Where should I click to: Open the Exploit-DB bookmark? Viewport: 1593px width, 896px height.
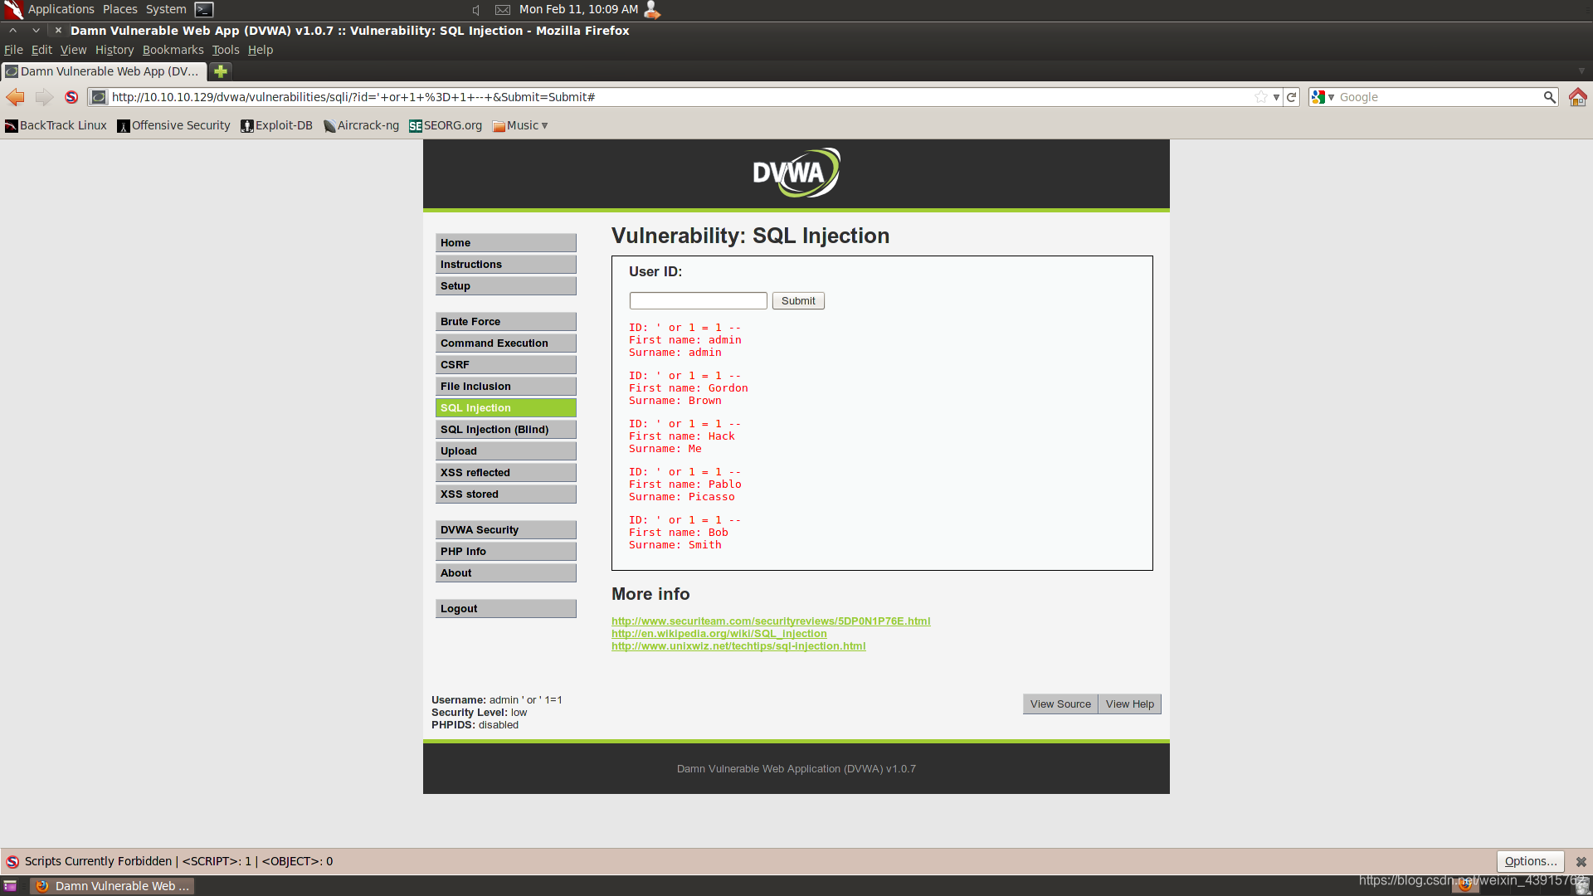(276, 125)
